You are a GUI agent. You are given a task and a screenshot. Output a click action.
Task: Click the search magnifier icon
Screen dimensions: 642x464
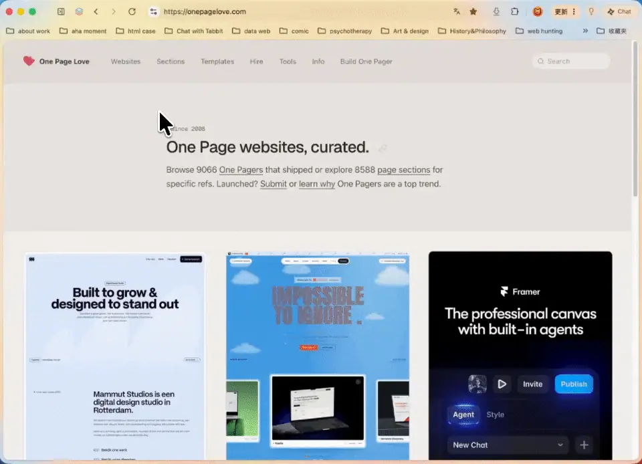click(540, 61)
